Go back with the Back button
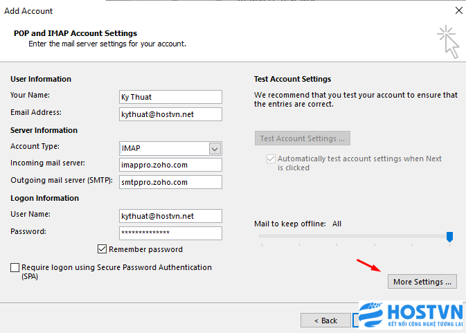466x333 pixels. point(325,321)
